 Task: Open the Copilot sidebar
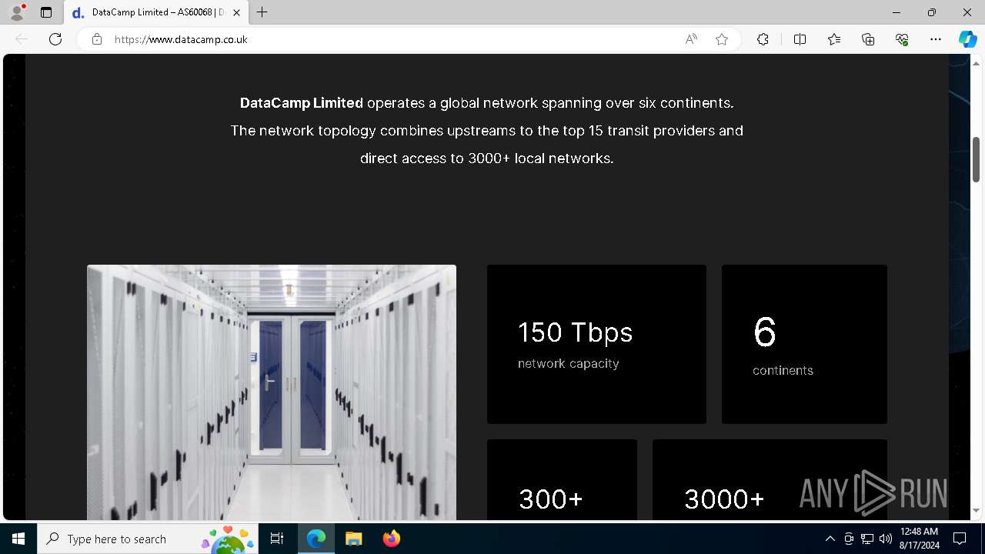(967, 39)
